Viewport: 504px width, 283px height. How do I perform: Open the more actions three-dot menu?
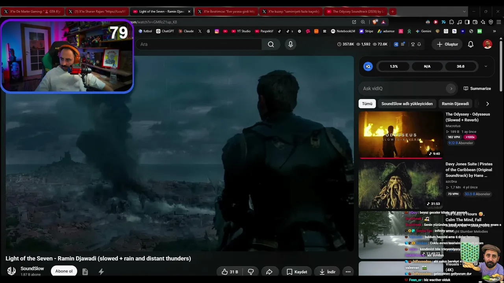click(348, 272)
